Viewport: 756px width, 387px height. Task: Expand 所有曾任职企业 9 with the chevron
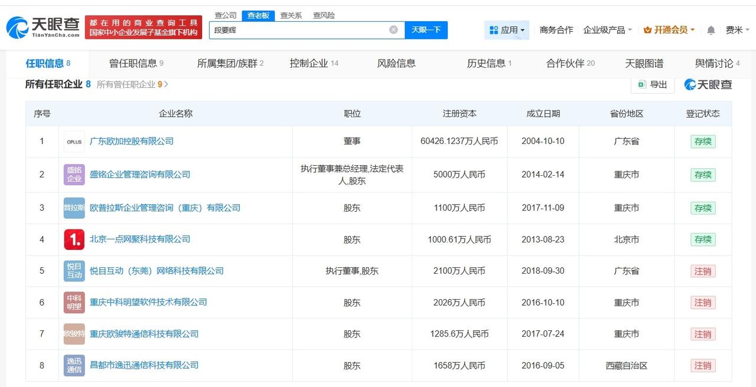[167, 84]
